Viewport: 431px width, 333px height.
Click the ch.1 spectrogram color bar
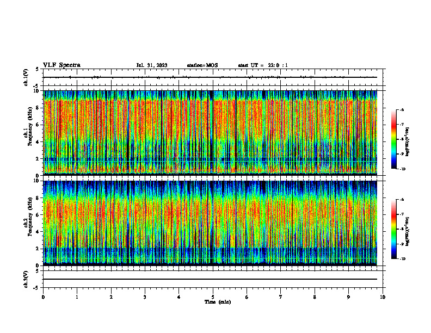pyautogui.click(x=393, y=139)
